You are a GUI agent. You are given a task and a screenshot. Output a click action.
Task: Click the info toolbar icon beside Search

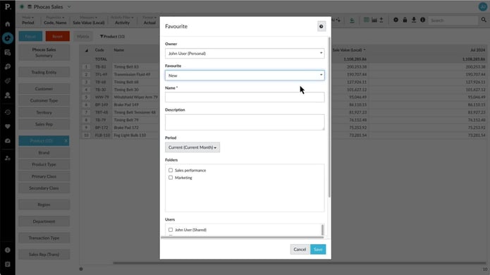(422, 20)
